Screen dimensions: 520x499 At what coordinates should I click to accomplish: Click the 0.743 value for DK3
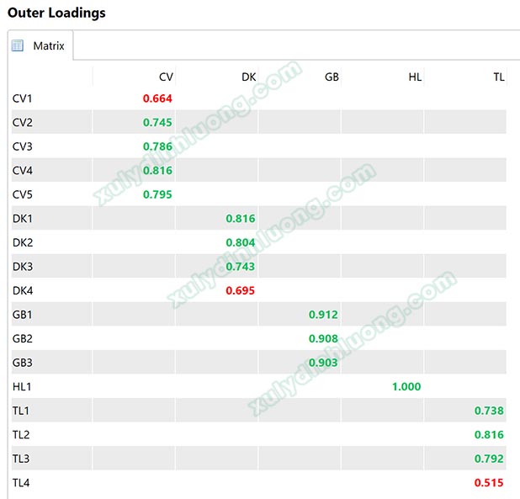(x=241, y=267)
